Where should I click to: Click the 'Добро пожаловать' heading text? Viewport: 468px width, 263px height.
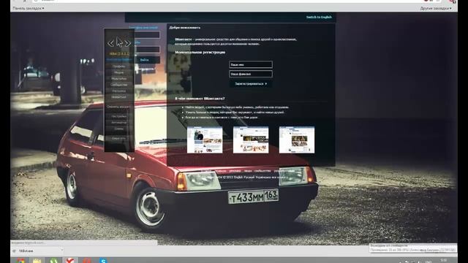[185, 28]
